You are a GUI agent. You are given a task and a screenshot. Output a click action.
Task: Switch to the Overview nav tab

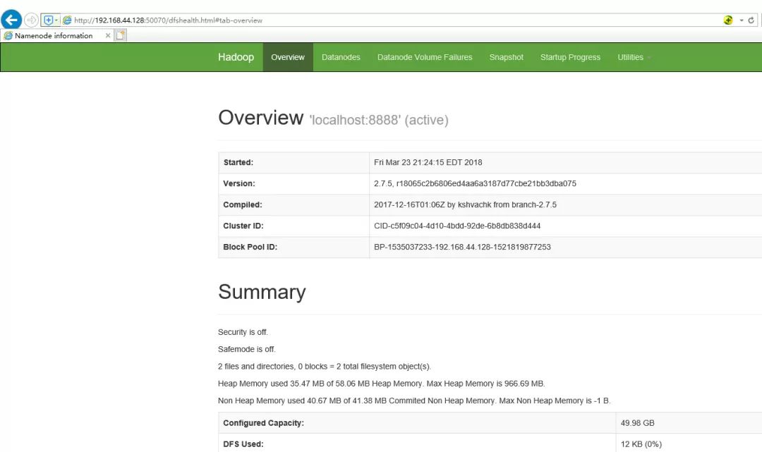288,57
